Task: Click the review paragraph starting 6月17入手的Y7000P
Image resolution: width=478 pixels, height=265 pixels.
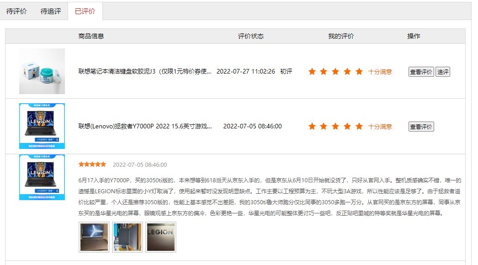Action: tap(270, 196)
